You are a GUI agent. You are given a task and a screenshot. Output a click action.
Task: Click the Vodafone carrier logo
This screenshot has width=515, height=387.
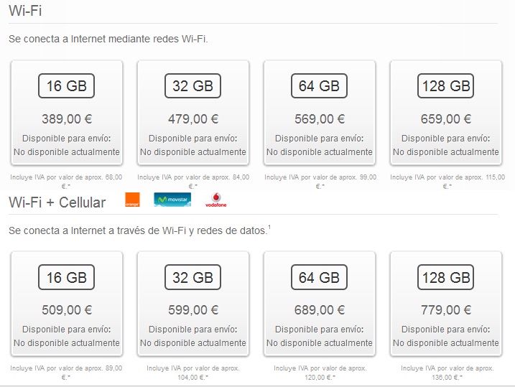pos(215,202)
